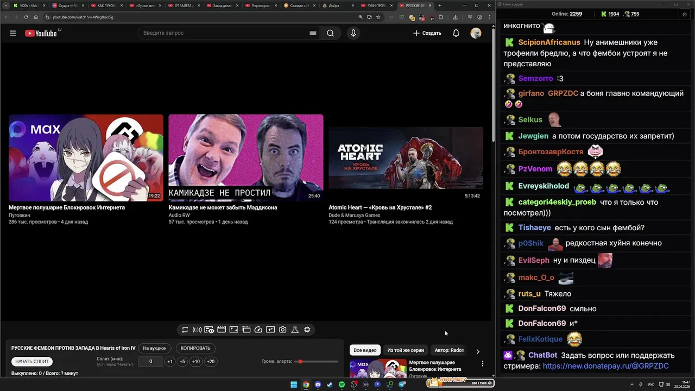This screenshot has width=695, height=391.
Task: Click the Создать button
Action: pyautogui.click(x=427, y=33)
